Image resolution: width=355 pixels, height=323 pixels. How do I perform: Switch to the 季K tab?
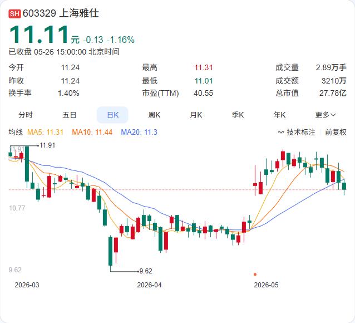coord(238,115)
